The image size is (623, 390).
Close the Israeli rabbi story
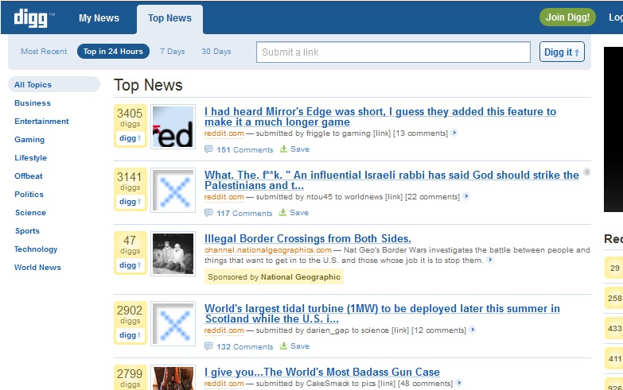click(587, 172)
